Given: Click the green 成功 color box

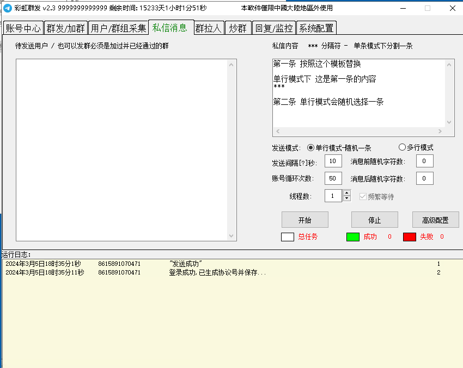Looking at the screenshot, I should [x=353, y=237].
